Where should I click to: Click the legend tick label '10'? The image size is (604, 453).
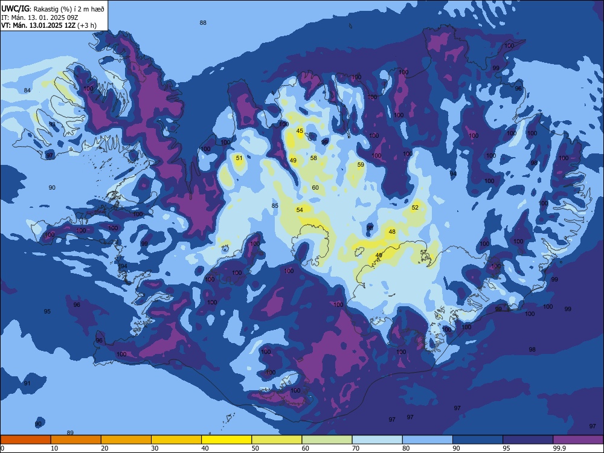point(54,448)
